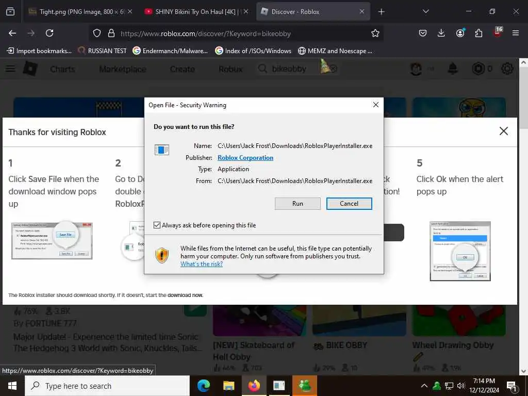Open the What's the risk? link
The width and height of the screenshot is (528, 396).
point(202,264)
